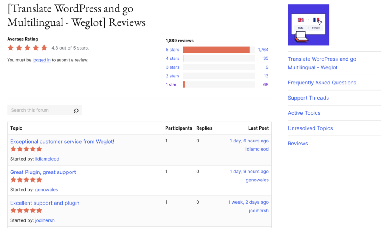The width and height of the screenshot is (387, 228).
Task: Click the average rating stars
Action: (x=28, y=48)
